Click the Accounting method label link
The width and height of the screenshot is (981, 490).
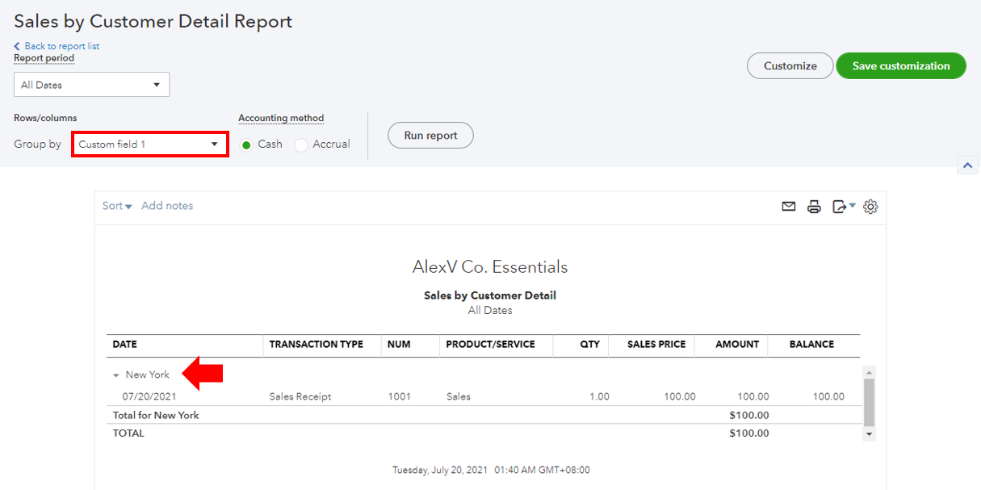280,118
